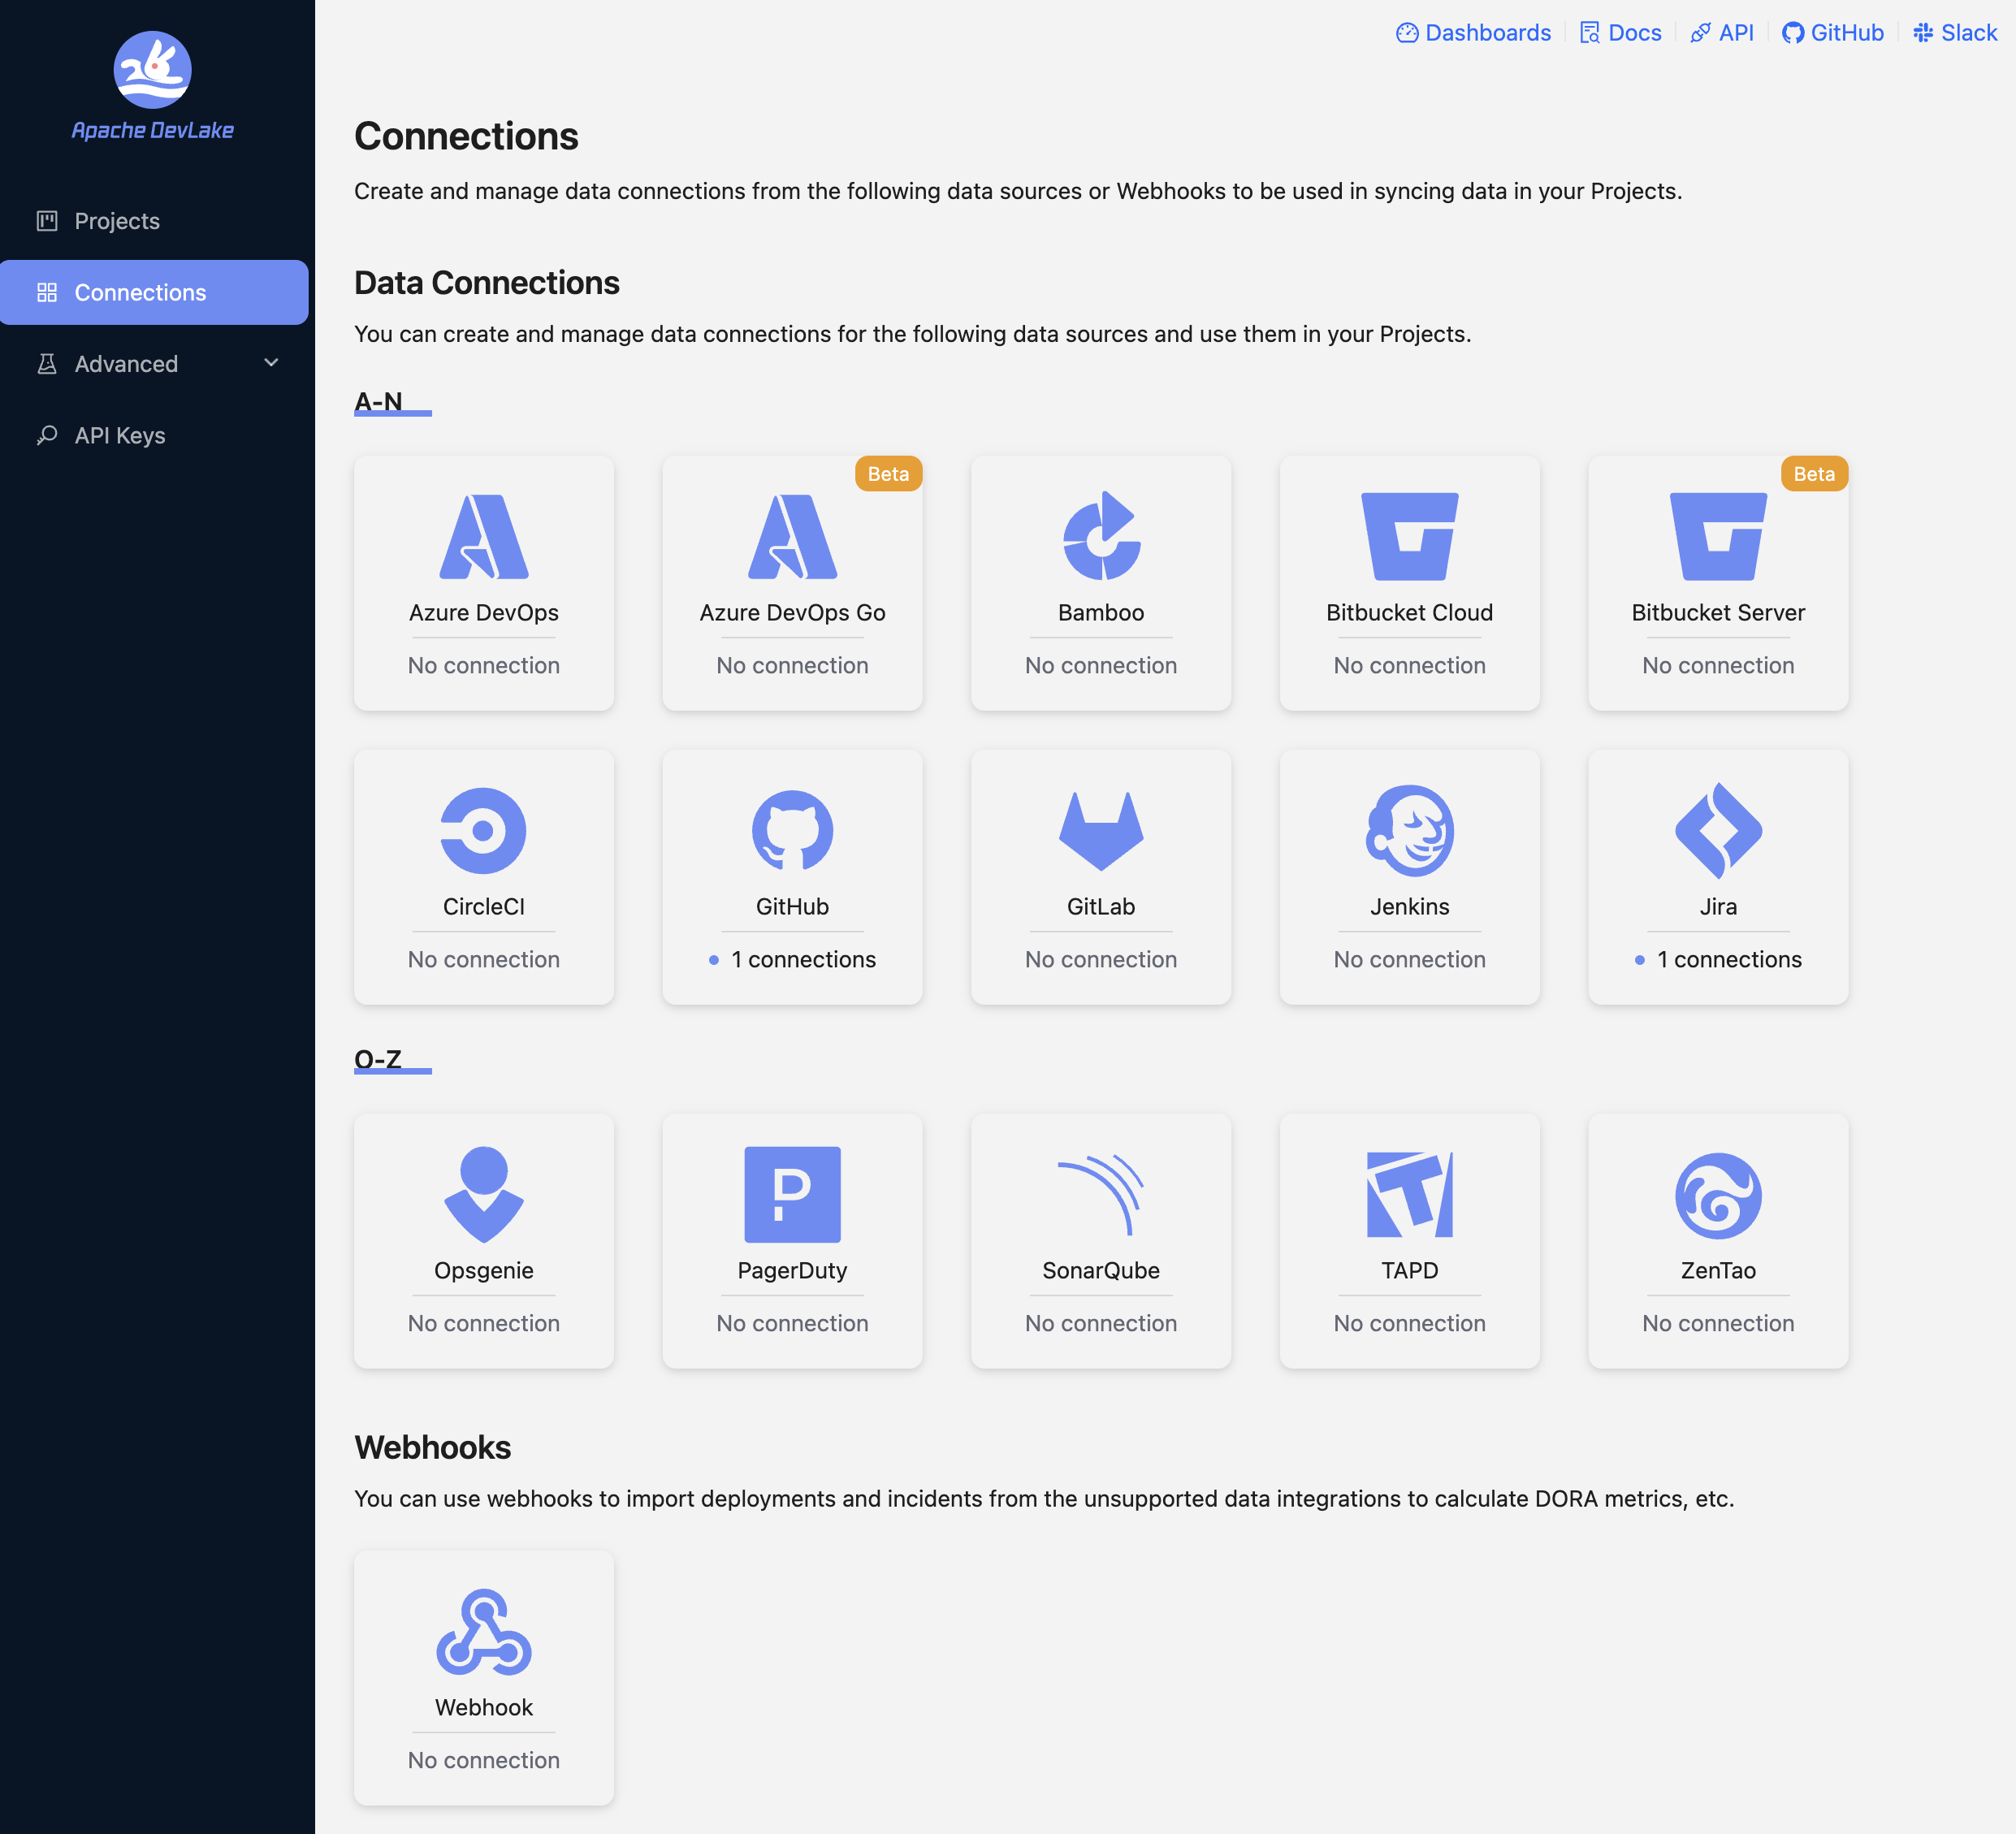Click the Beta badge on Azure DevOps Go
The height and width of the screenshot is (1834, 2016).
pos(888,474)
